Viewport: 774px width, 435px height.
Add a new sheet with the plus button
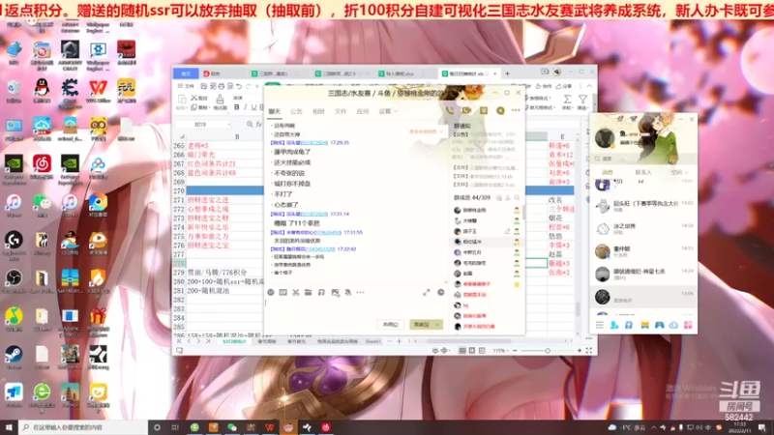(399, 341)
